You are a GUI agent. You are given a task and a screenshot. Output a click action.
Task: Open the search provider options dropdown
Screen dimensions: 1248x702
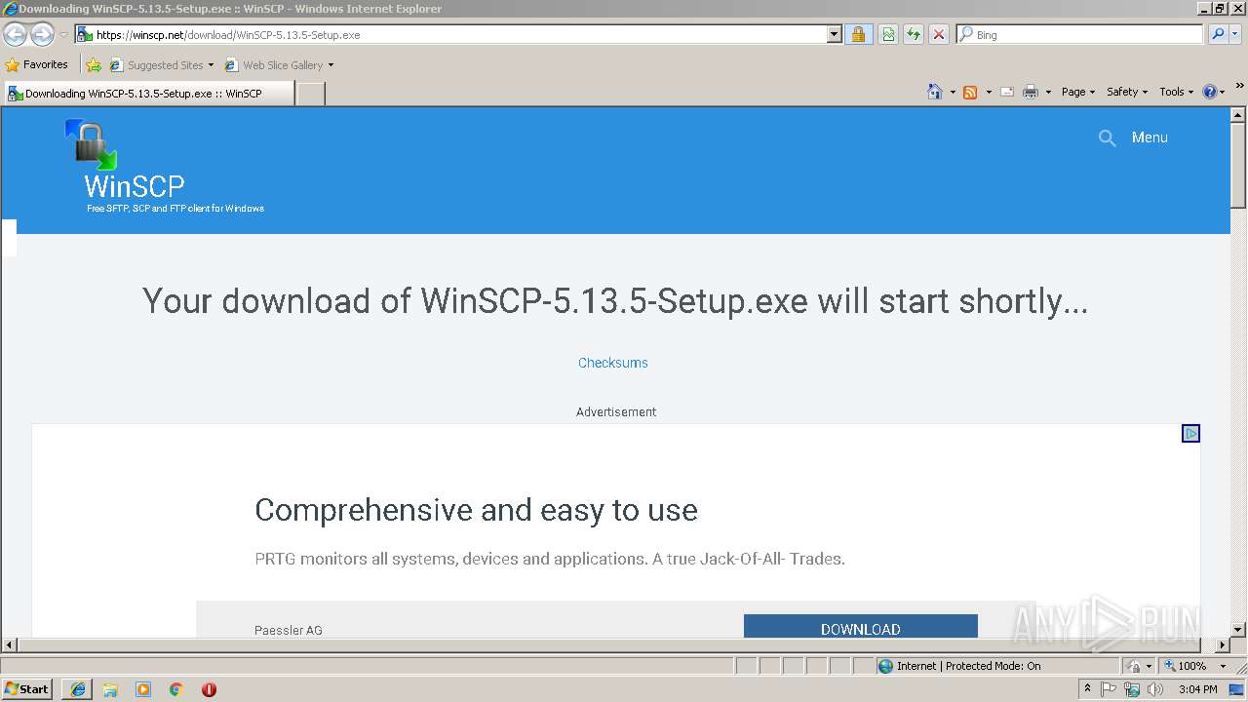[x=1235, y=35]
